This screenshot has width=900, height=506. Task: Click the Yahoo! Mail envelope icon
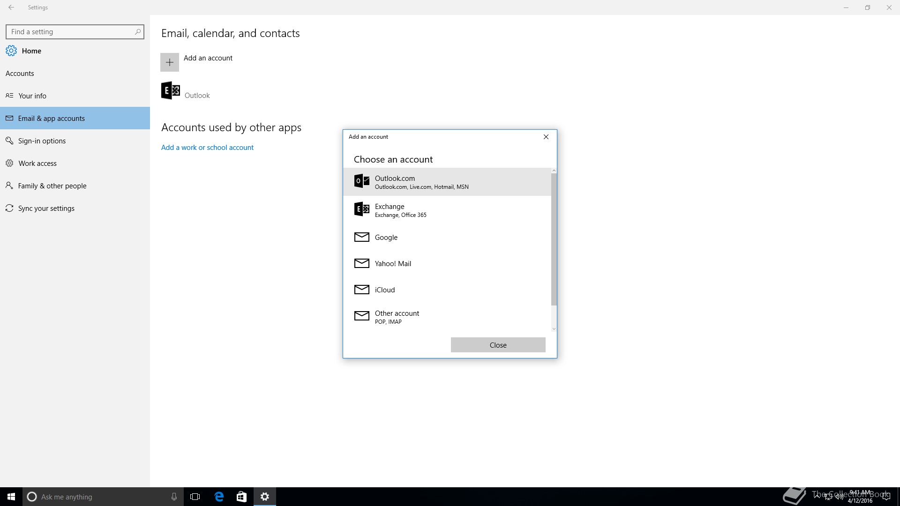point(361,263)
